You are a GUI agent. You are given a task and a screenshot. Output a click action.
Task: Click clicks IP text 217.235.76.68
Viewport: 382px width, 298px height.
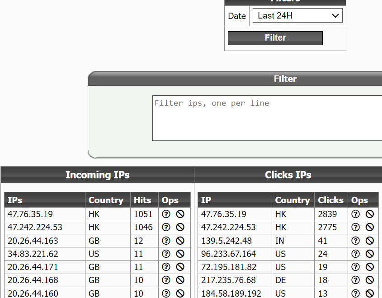[x=228, y=280]
